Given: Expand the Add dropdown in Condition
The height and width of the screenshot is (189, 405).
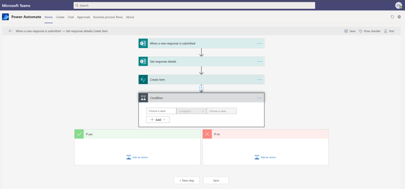Looking at the screenshot, I should point(158,119).
